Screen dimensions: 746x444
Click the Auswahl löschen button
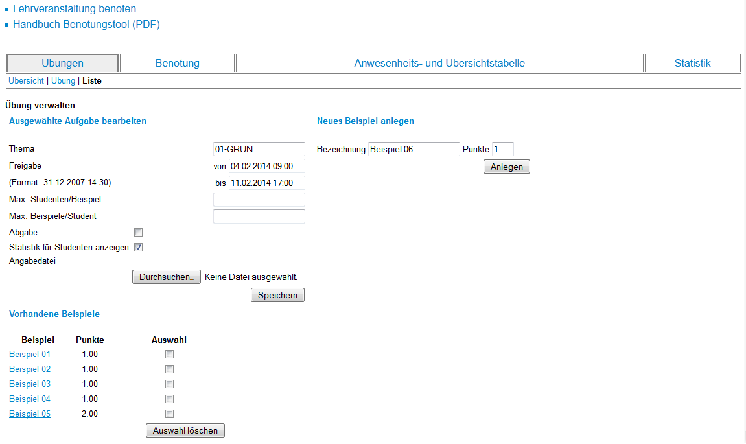click(185, 431)
